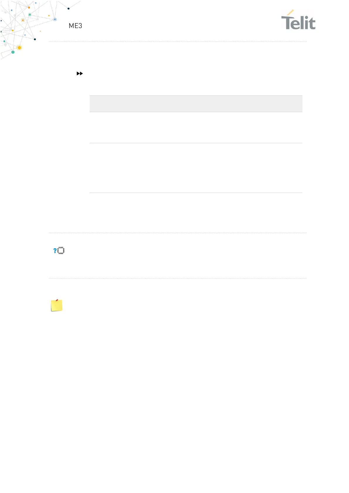Image resolution: width=349 pixels, height=493 pixels.
Task: Click the red pushpin on the sticky note
Action: [57, 300]
